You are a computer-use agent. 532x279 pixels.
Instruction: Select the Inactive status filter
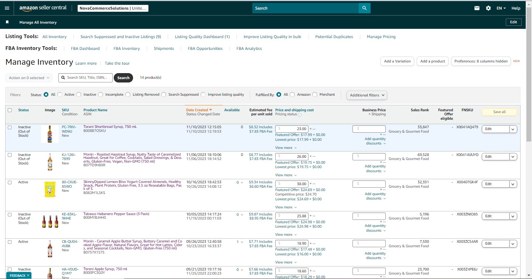pyautogui.click(x=79, y=95)
